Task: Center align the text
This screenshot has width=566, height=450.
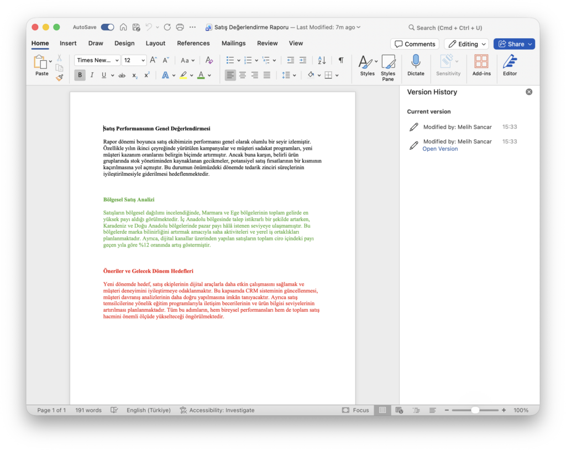Action: (243, 75)
